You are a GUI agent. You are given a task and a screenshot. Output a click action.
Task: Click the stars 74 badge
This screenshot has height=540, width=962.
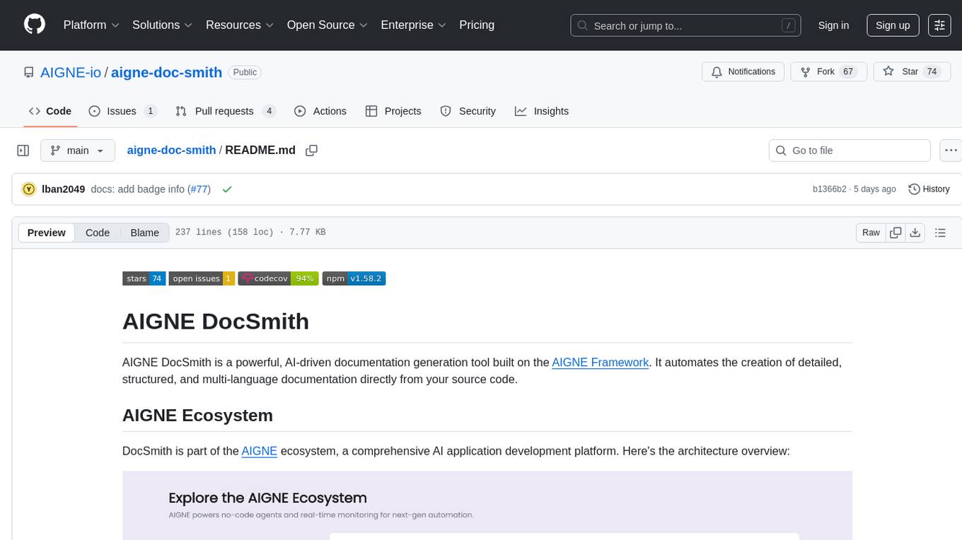click(144, 278)
